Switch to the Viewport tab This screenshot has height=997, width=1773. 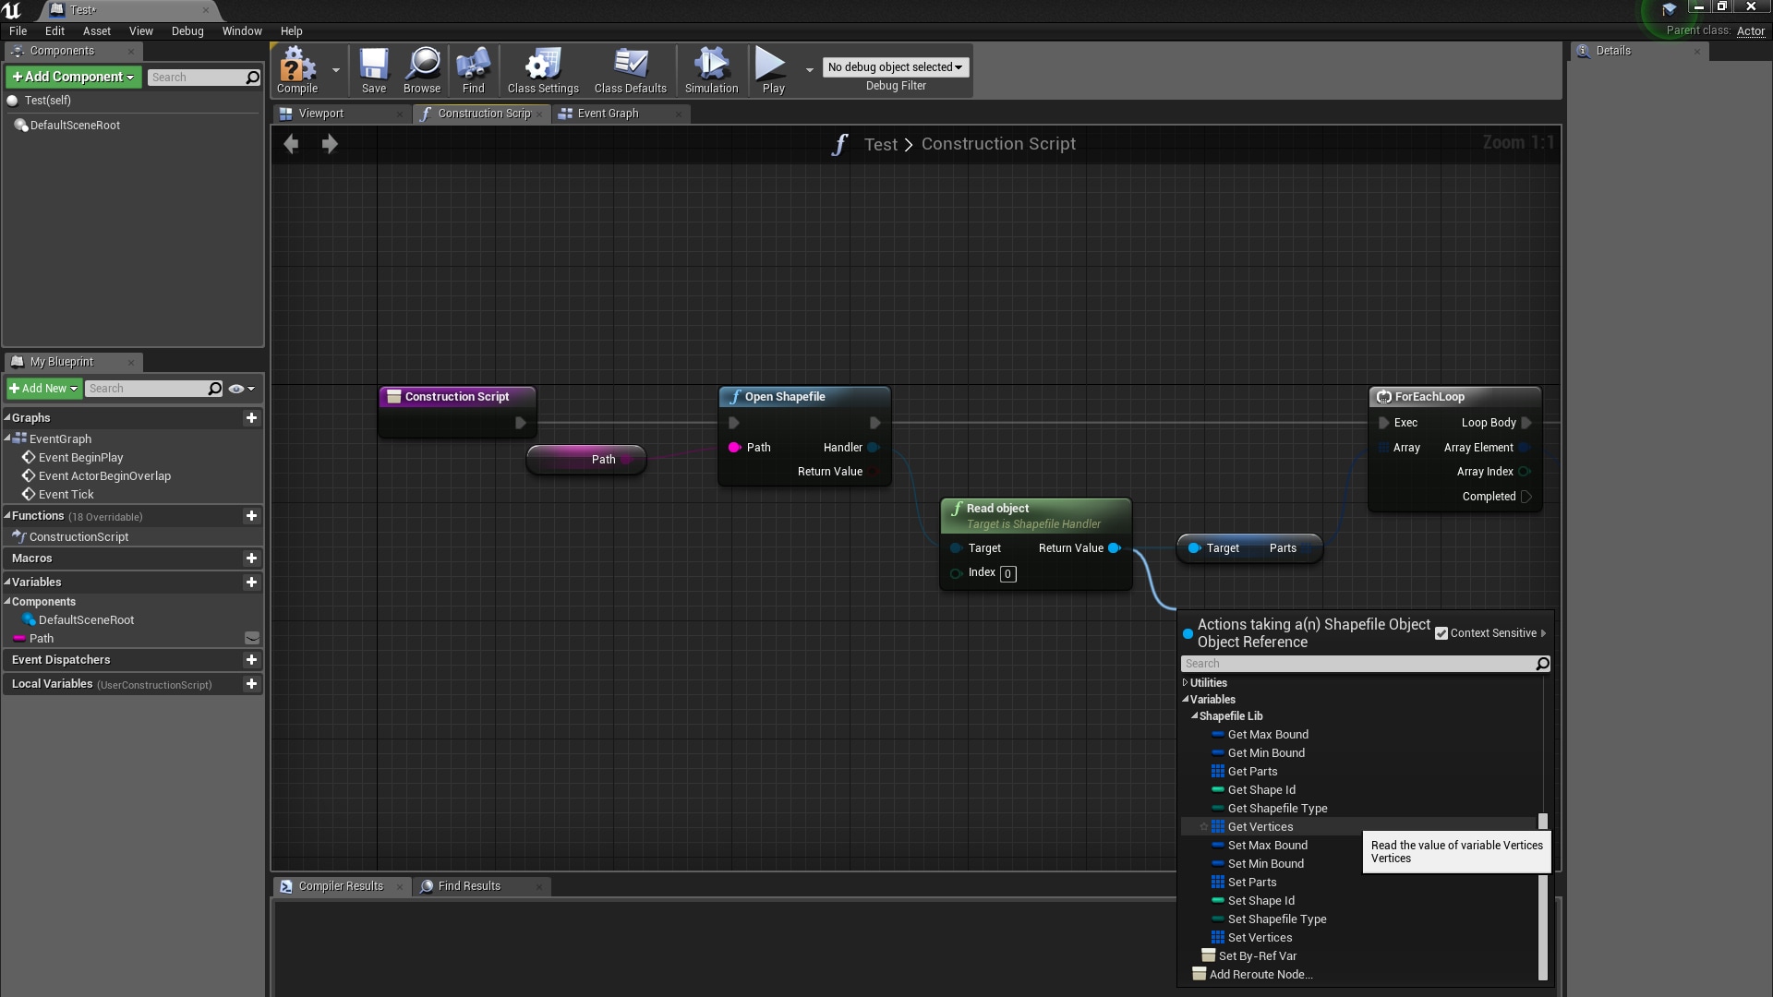point(341,114)
